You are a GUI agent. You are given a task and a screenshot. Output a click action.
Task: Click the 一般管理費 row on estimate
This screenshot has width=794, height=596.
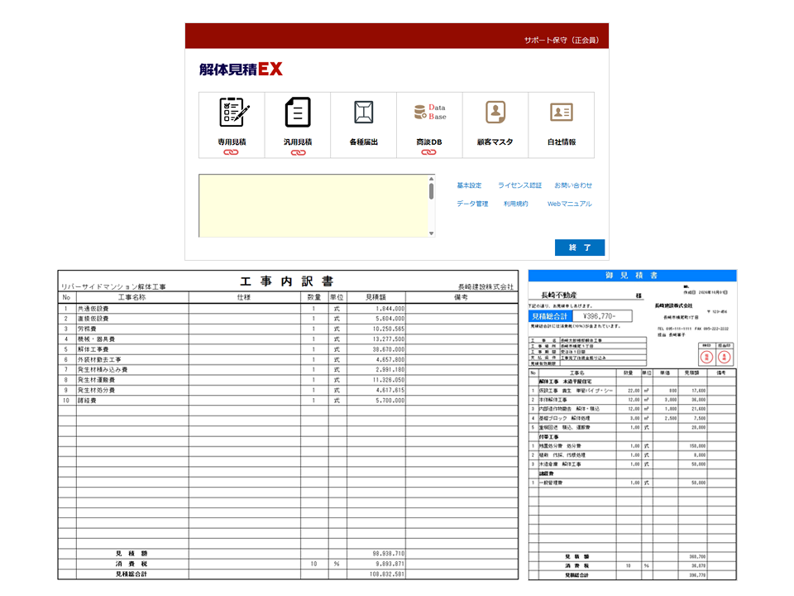click(x=632, y=483)
